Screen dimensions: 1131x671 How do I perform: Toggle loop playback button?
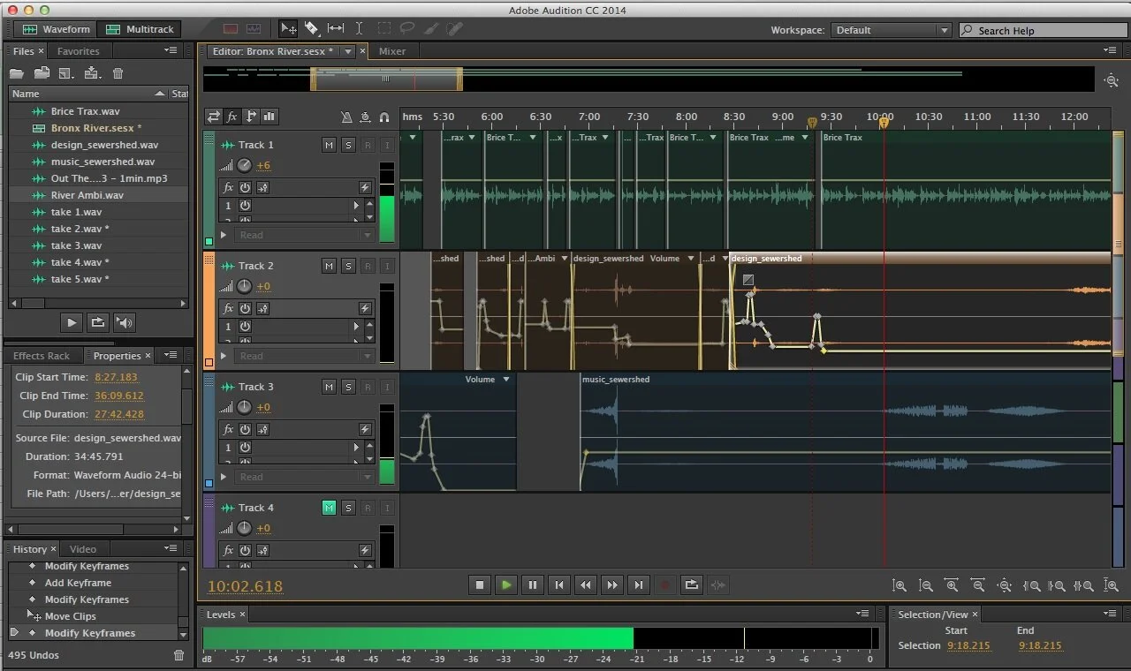click(x=692, y=584)
